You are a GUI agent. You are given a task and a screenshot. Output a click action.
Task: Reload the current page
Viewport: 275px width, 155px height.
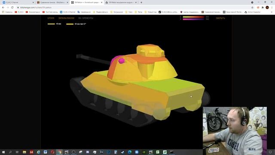[12, 8]
